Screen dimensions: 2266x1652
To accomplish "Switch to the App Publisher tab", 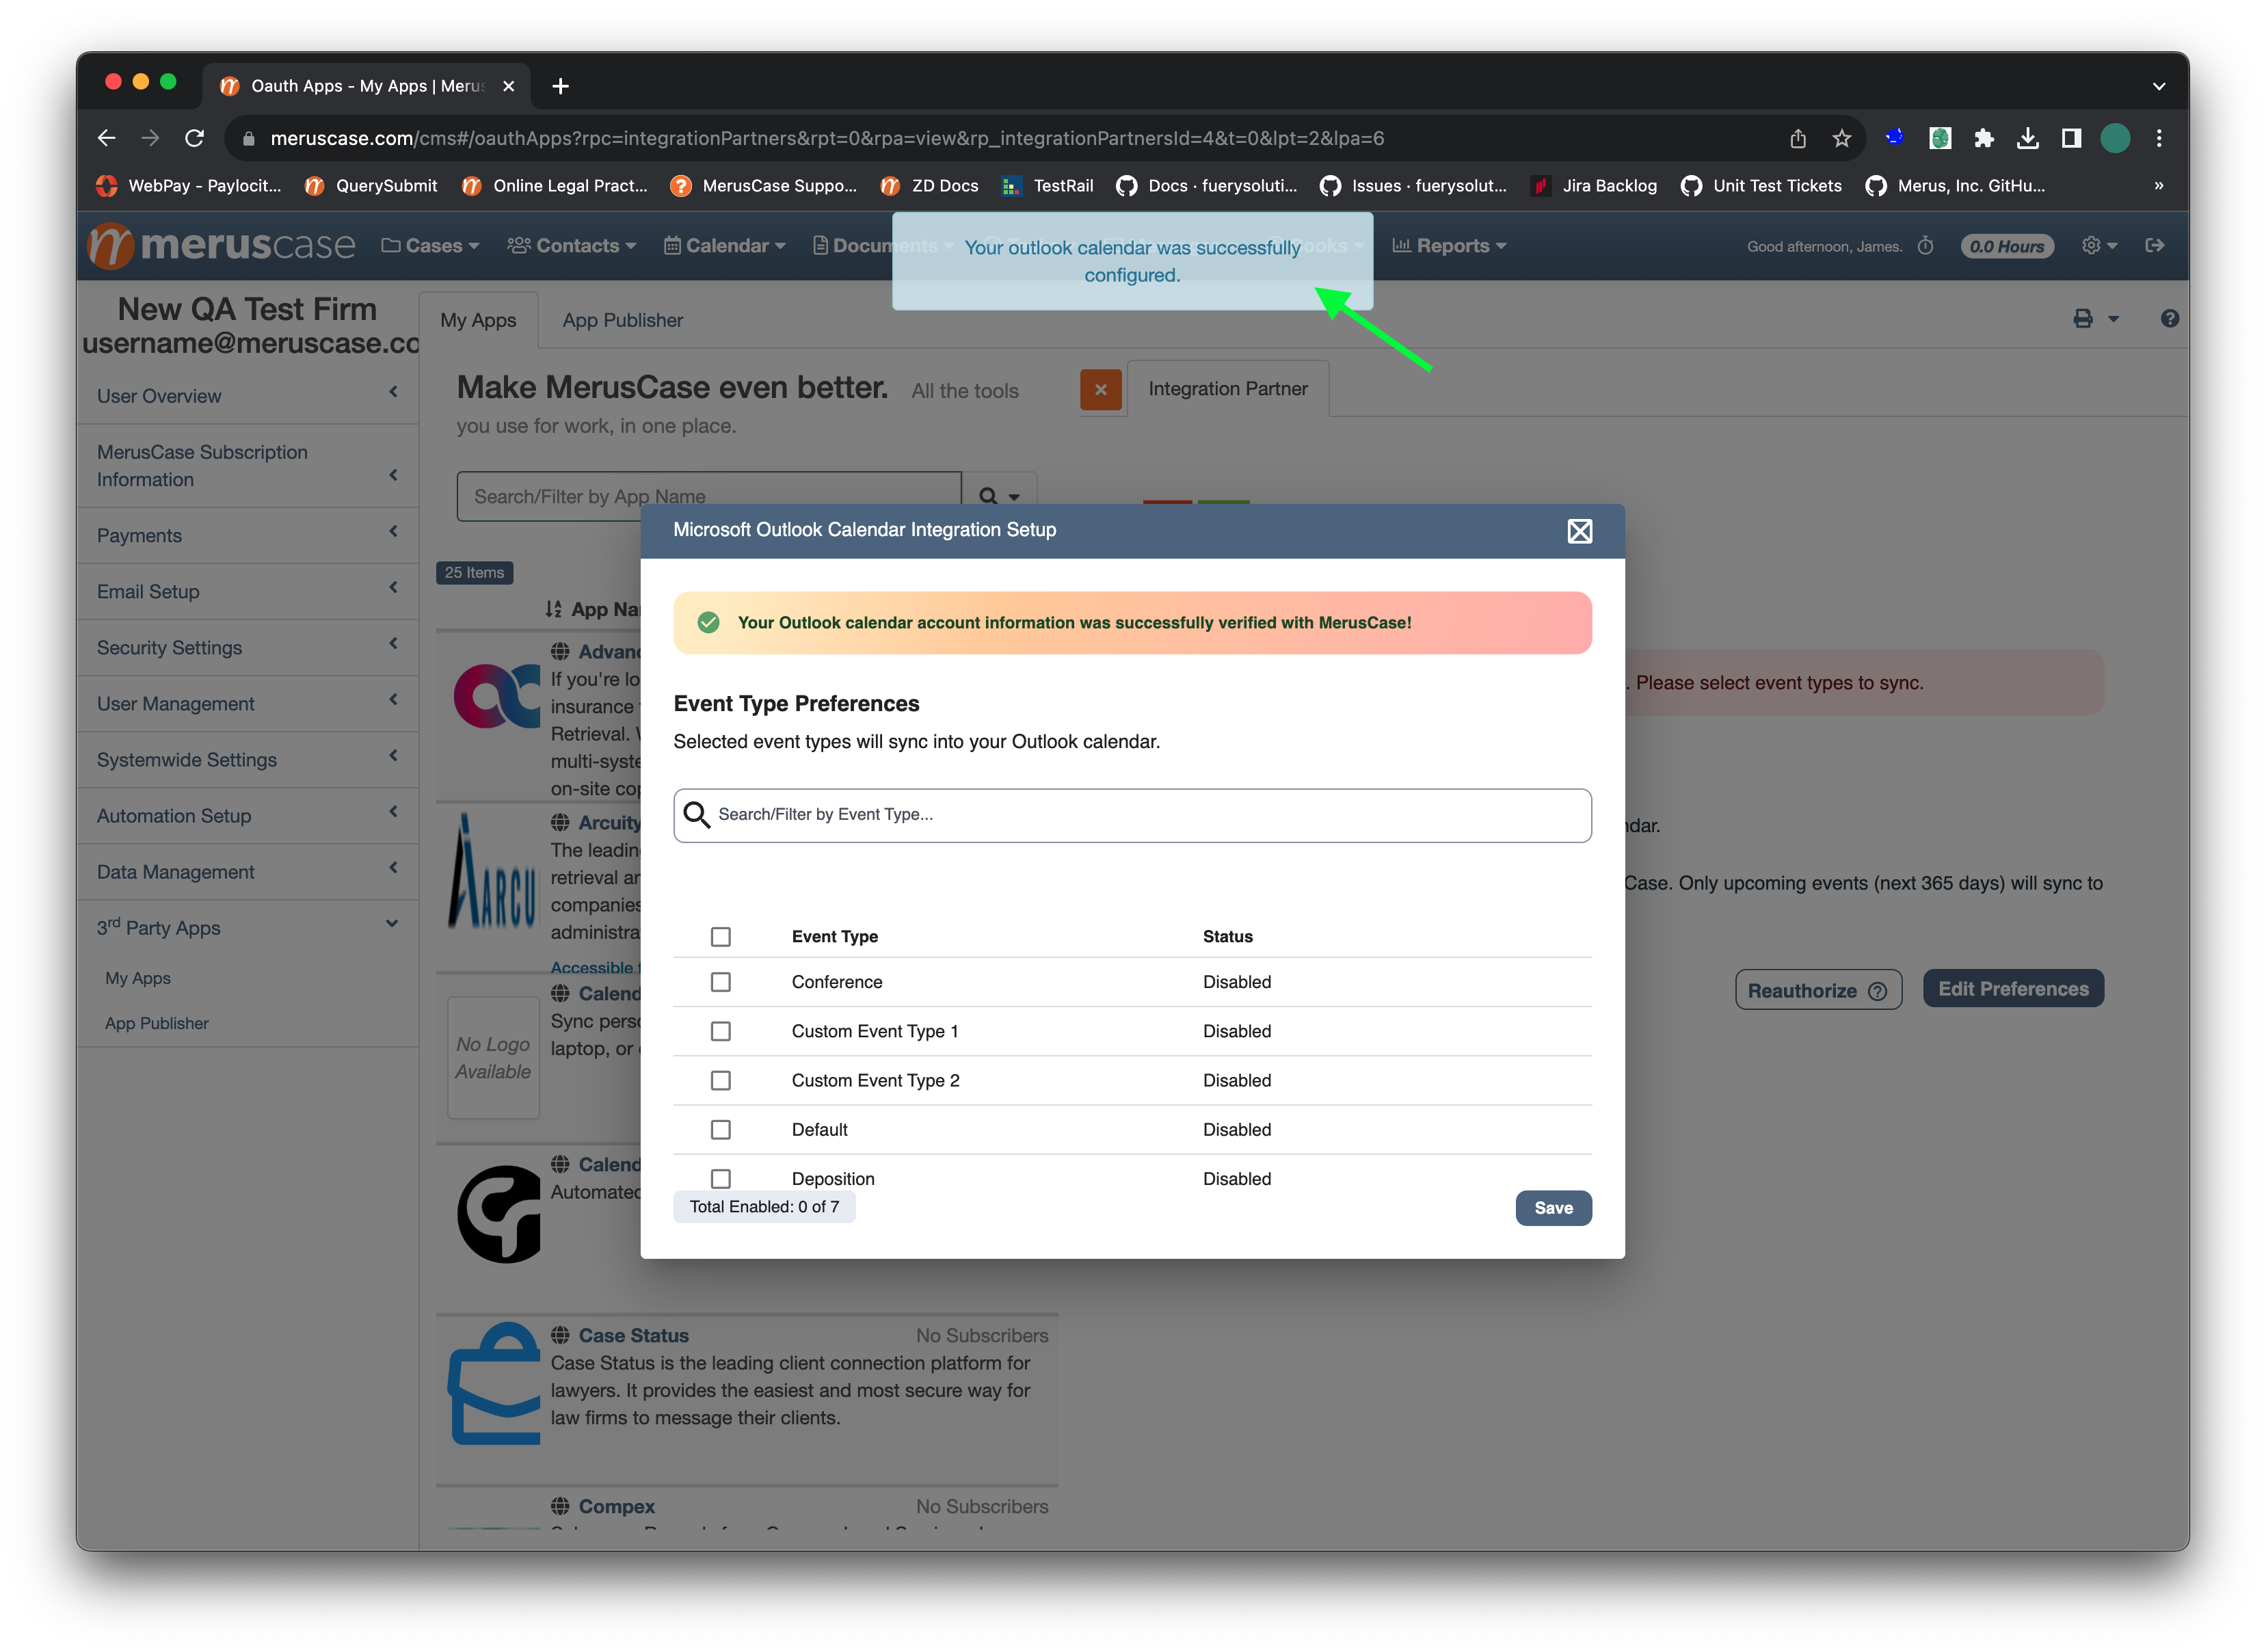I will coord(622,320).
